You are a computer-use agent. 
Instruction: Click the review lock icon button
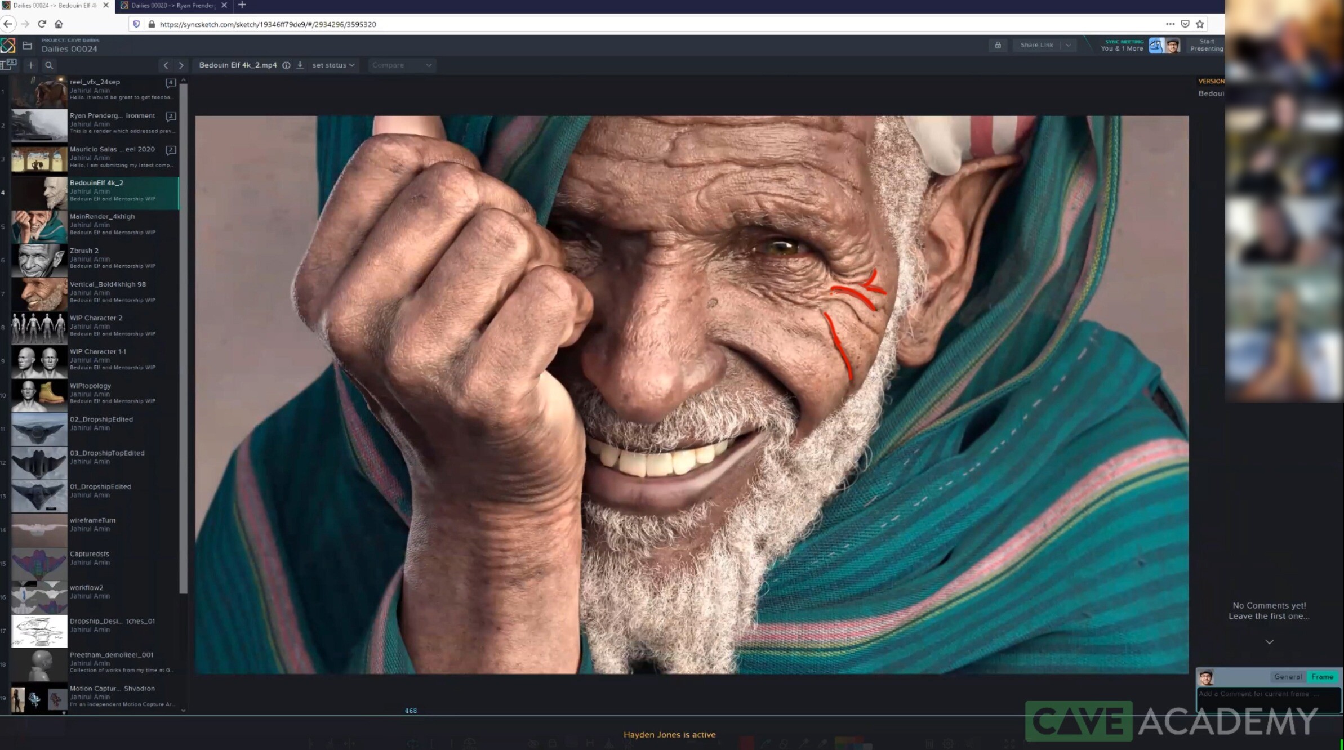(998, 45)
